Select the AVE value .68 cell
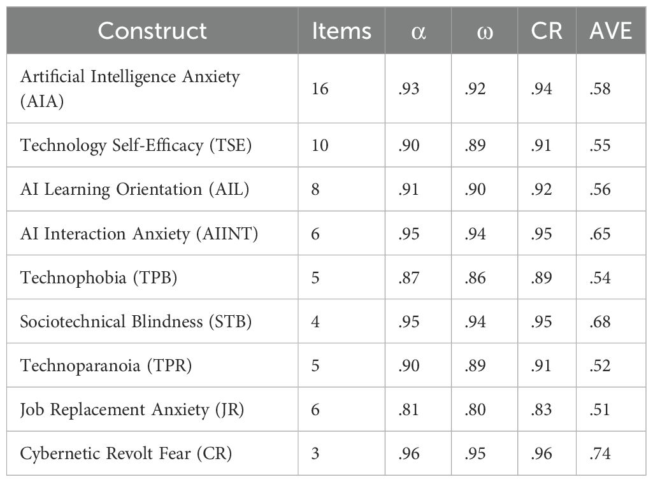 tap(601, 322)
